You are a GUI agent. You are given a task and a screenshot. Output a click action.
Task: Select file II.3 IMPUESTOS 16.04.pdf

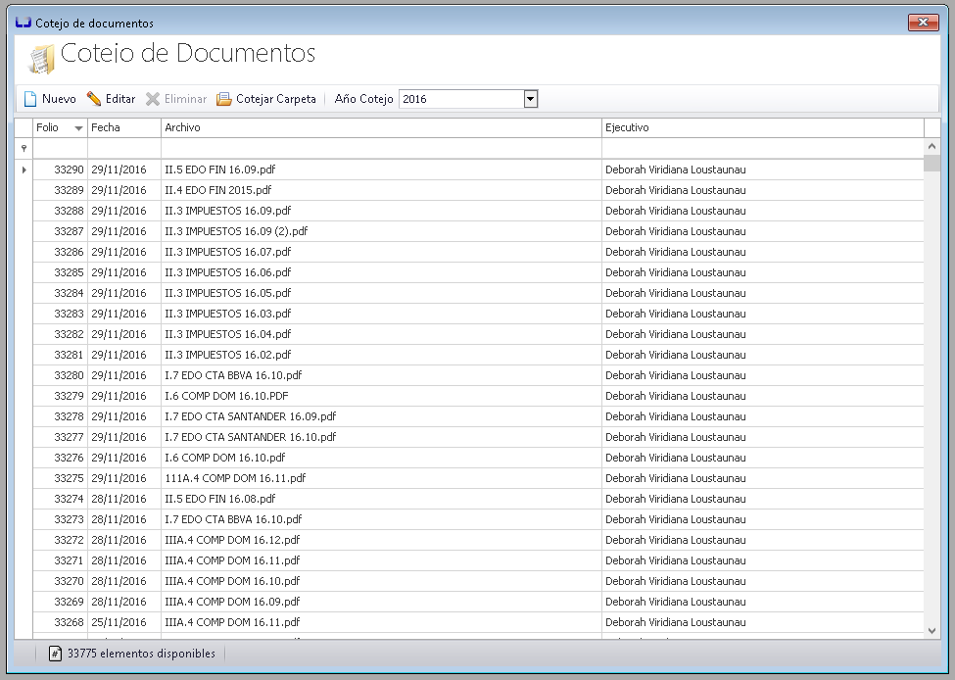tap(228, 334)
